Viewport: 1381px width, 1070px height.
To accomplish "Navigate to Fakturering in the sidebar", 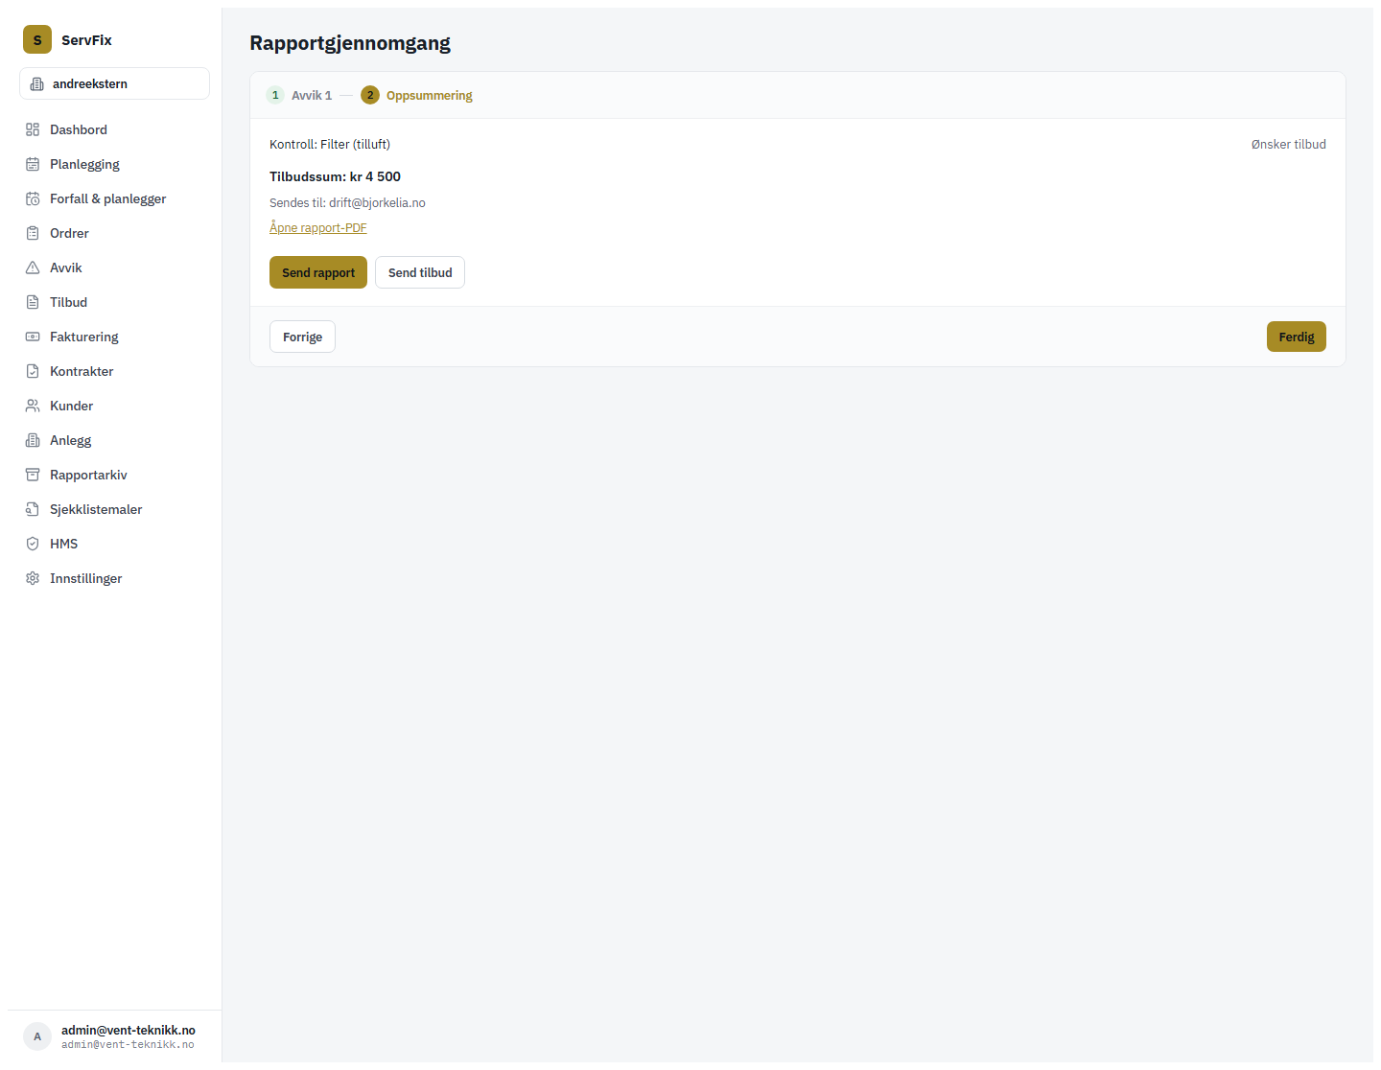I will 114,337.
